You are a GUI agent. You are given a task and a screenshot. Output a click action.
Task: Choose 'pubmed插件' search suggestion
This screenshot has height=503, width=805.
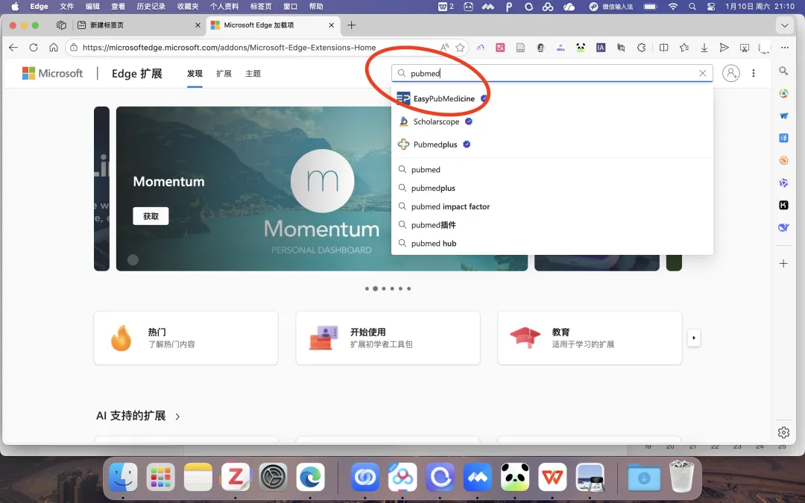[x=552, y=225]
